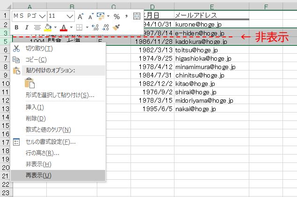Click date cell 1976/9/2
Screen dimensions: 297x197
click(x=152, y=92)
